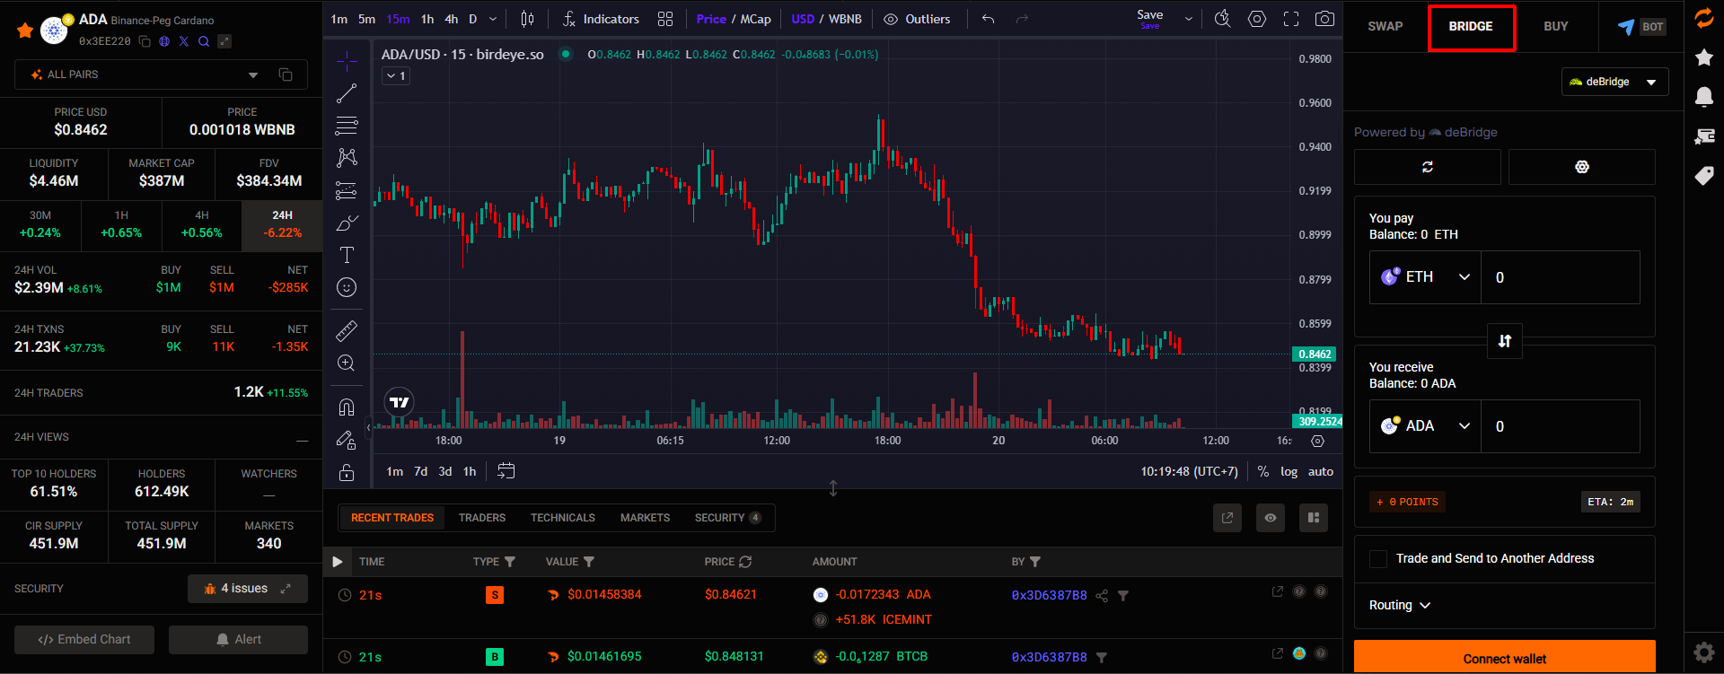Viewport: 1724px width, 674px height.
Task: Toggle auto scale on the chart
Action: click(1321, 471)
